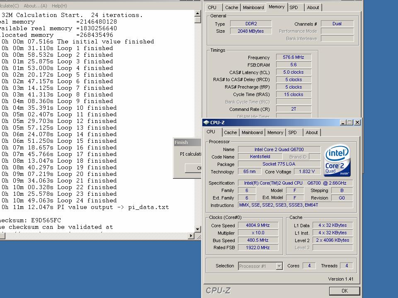This screenshot has width=398, height=298.
Task: Open Cache tab in background CPU-Z window
Action: (x=231, y=7)
